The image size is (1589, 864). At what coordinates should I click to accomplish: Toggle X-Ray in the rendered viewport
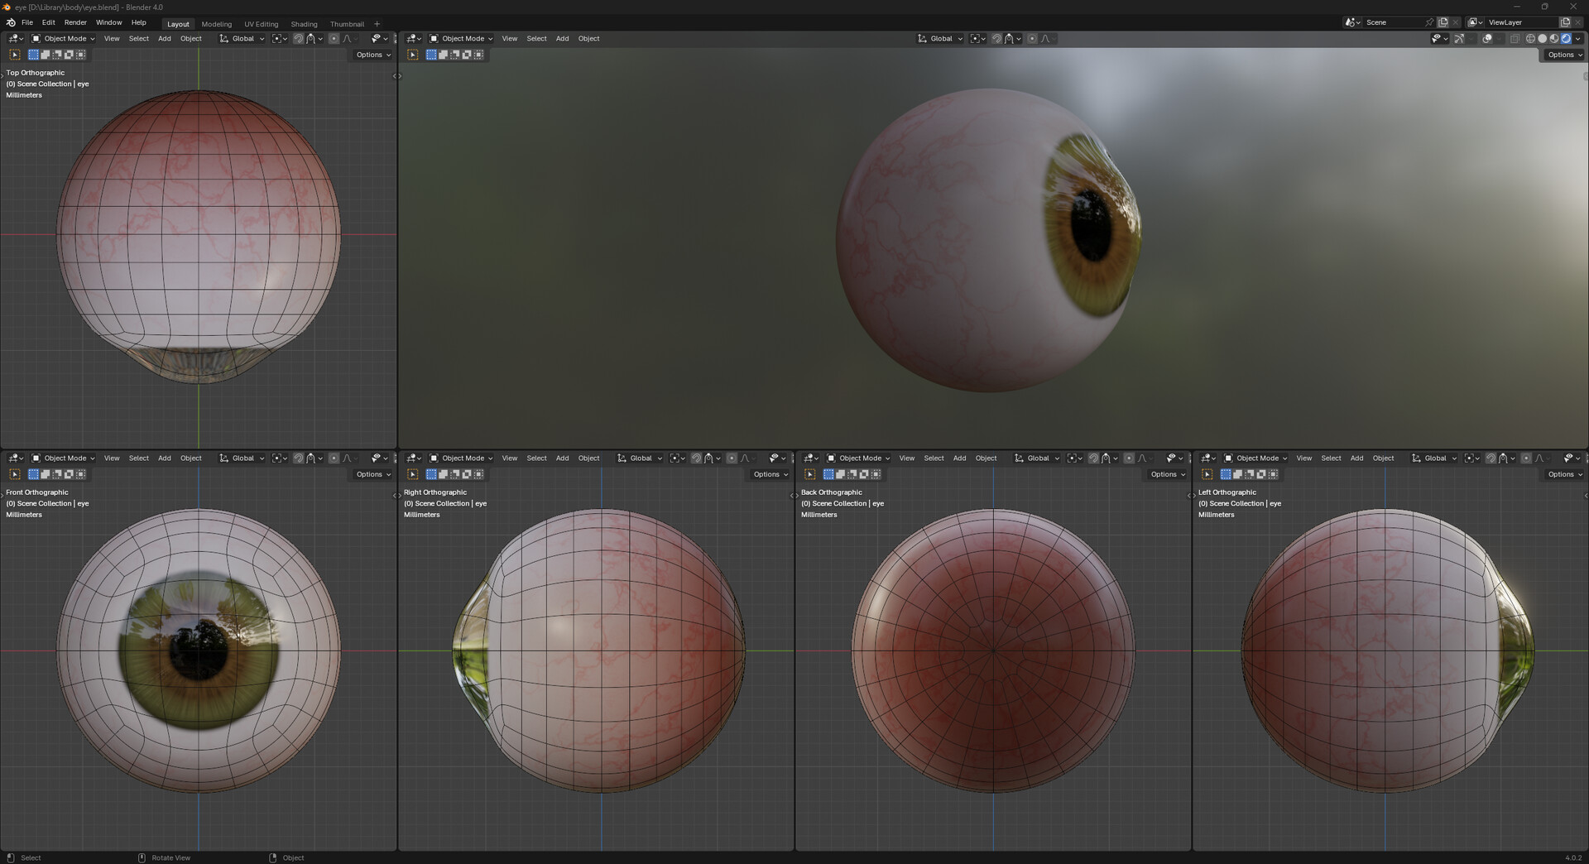click(x=1515, y=38)
